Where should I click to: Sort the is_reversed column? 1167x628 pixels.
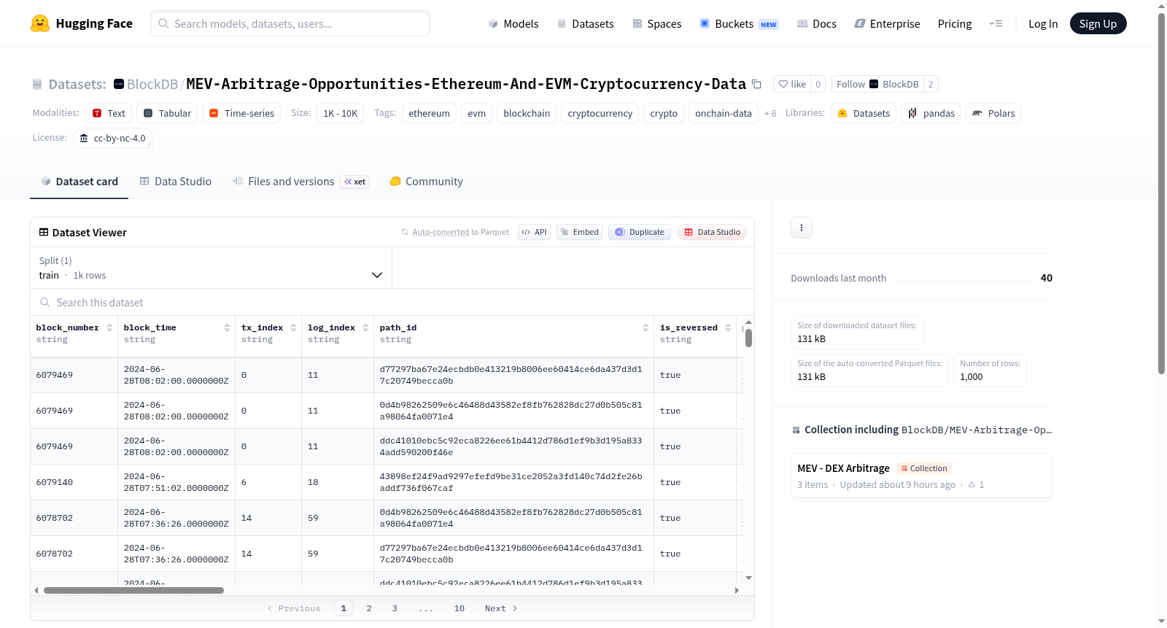point(728,328)
